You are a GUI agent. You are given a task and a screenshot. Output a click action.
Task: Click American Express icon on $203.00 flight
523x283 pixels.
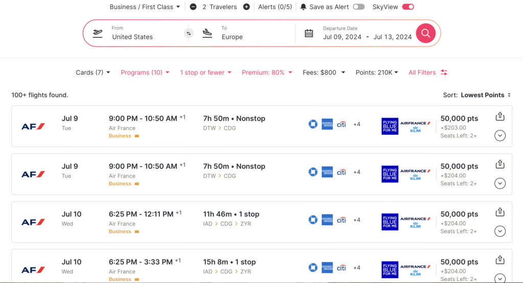tap(327, 124)
